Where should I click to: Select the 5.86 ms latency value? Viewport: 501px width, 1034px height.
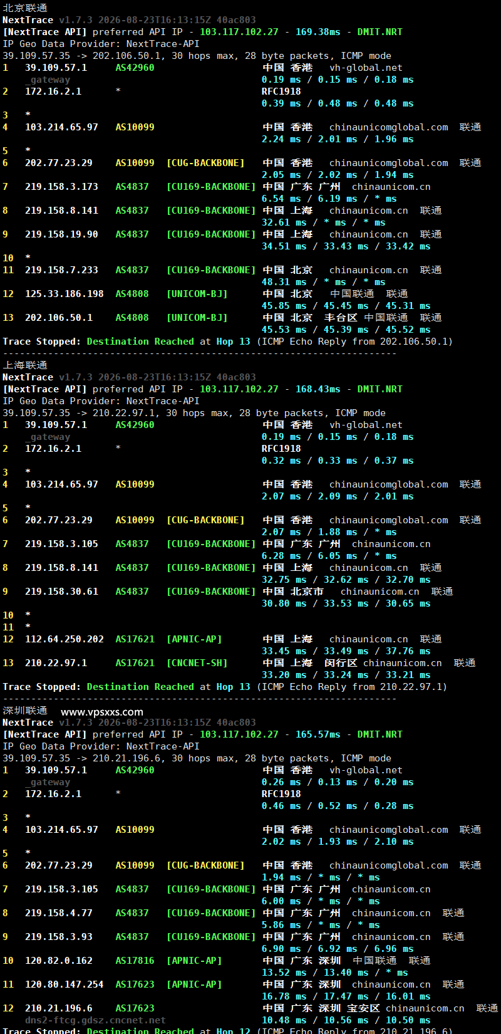coord(281,925)
